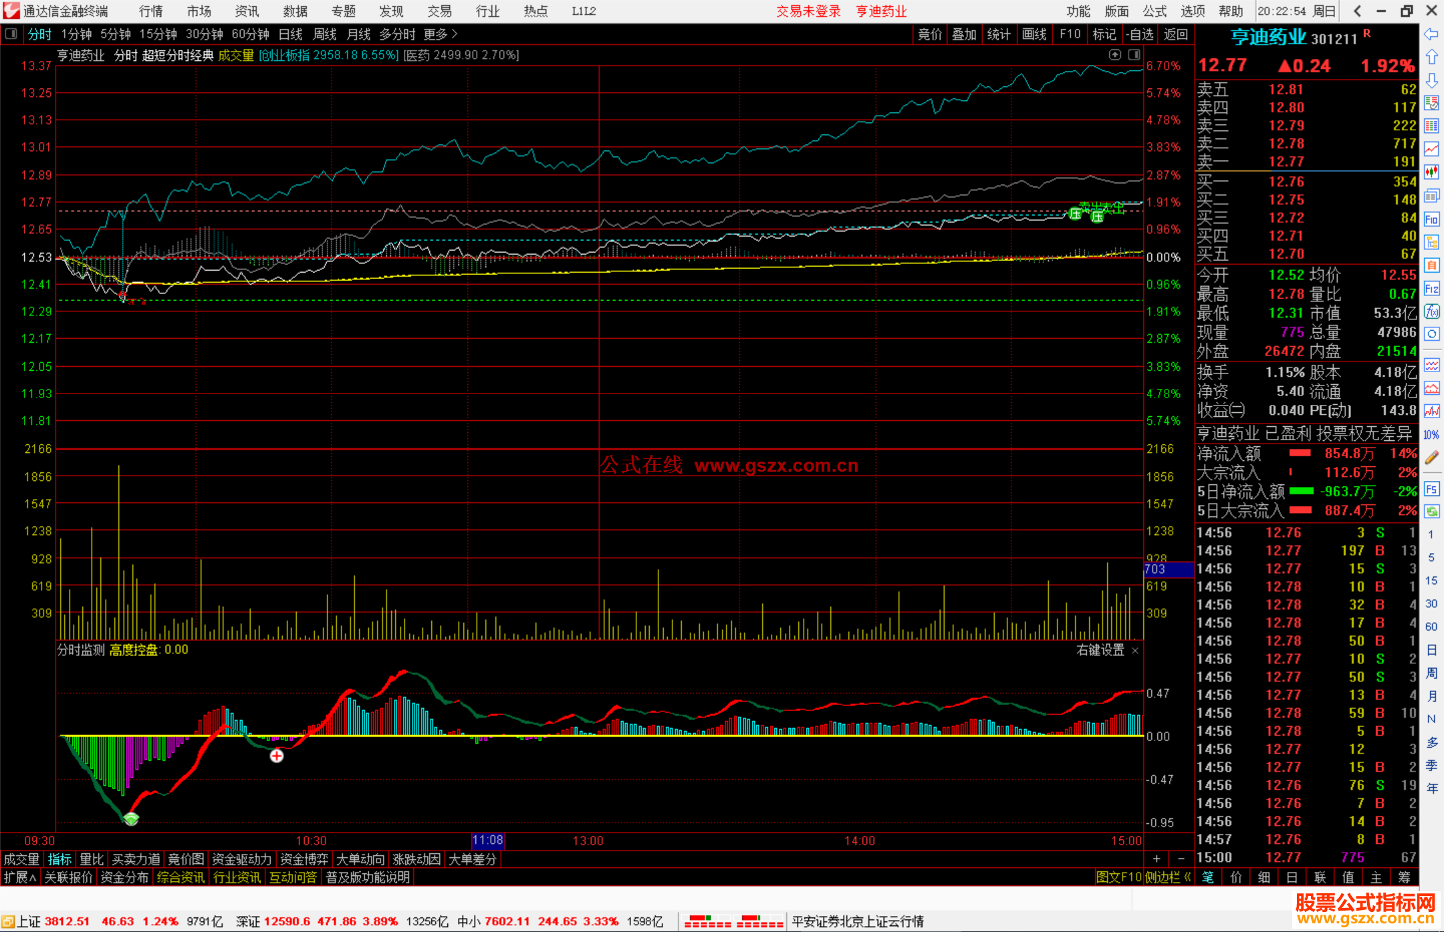Screen dimensions: 1444x932
Task: Click the 叠加 overlay button
Action: (x=964, y=34)
